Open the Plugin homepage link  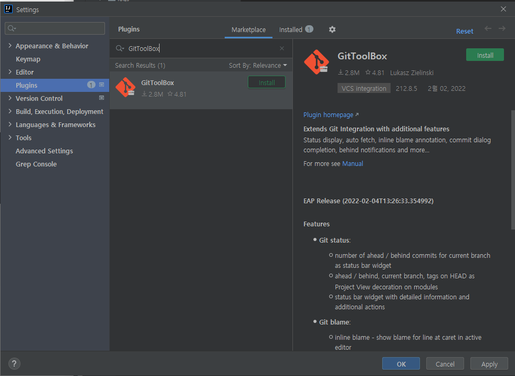pos(331,114)
